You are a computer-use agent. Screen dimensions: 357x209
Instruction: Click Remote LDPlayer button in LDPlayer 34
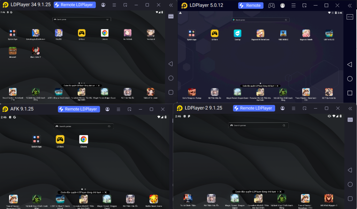73,5
